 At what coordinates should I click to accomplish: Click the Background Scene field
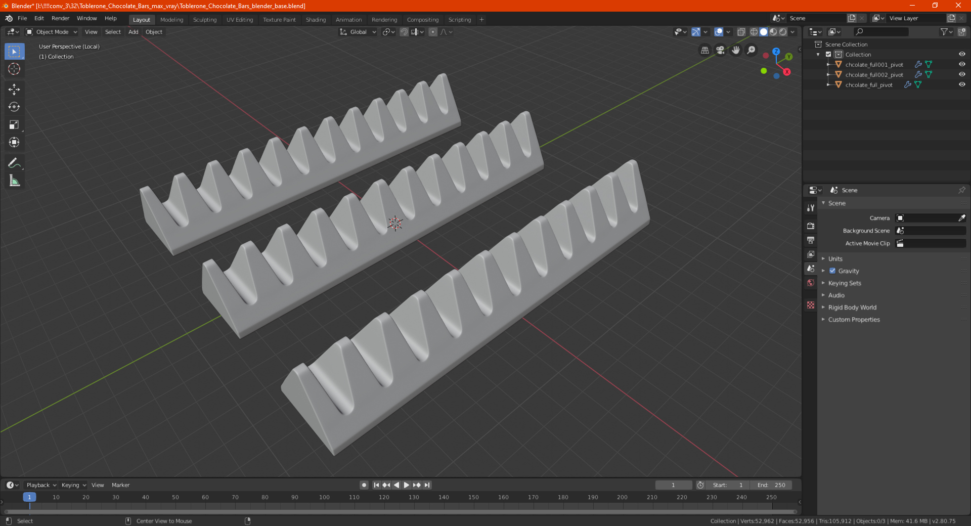click(x=931, y=231)
